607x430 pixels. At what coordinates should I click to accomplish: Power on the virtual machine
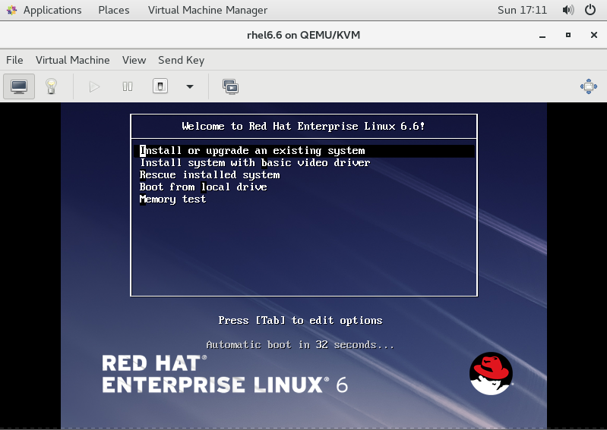pyautogui.click(x=94, y=86)
